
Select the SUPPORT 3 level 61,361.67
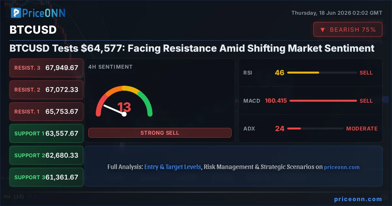click(x=46, y=177)
